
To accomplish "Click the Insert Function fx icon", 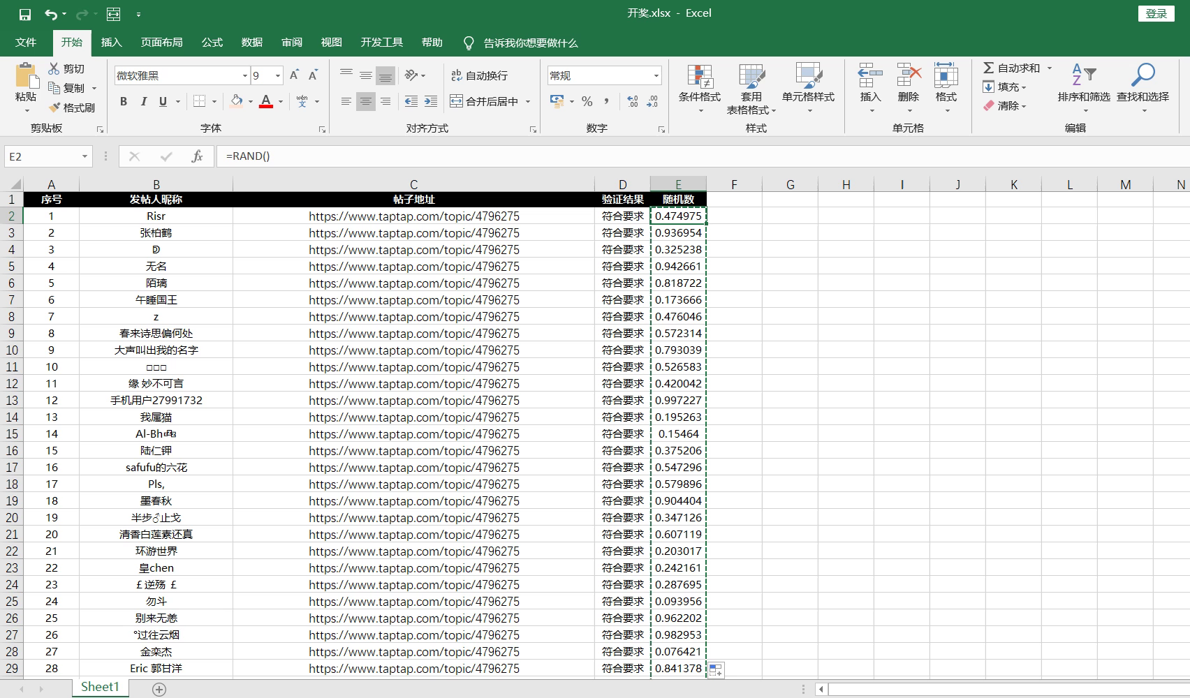I will tap(197, 156).
